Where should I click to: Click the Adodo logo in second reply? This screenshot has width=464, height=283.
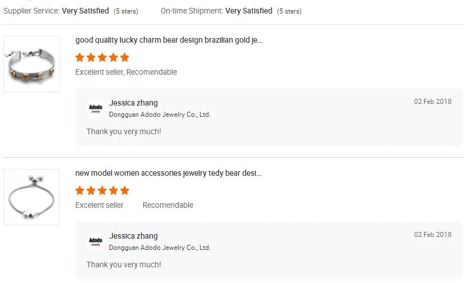point(95,241)
